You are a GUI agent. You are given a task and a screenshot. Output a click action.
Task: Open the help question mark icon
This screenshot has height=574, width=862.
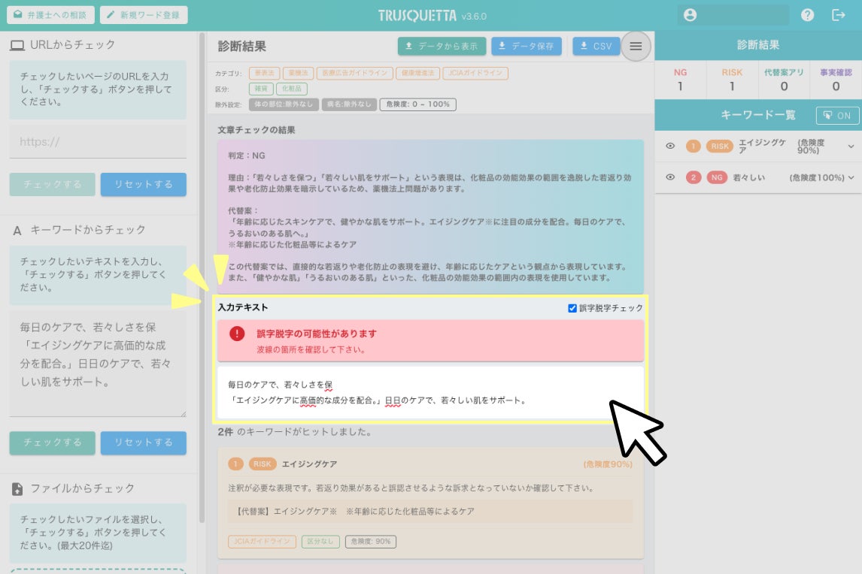pos(807,15)
